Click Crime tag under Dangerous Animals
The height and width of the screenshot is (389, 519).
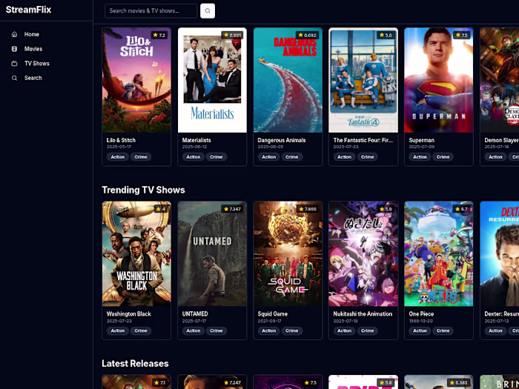(291, 157)
